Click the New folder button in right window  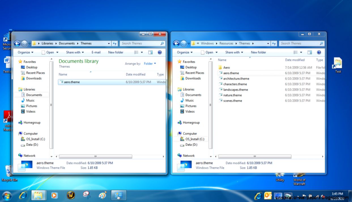pos(258,52)
